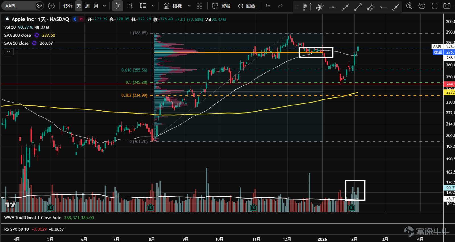455x242 pixels.
Task: Click the Apple Inc symbol title in legend
Action: pos(40,19)
